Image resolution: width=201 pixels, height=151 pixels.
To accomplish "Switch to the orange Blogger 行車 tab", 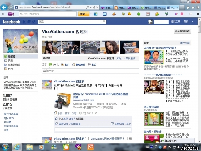I will 120,8.
